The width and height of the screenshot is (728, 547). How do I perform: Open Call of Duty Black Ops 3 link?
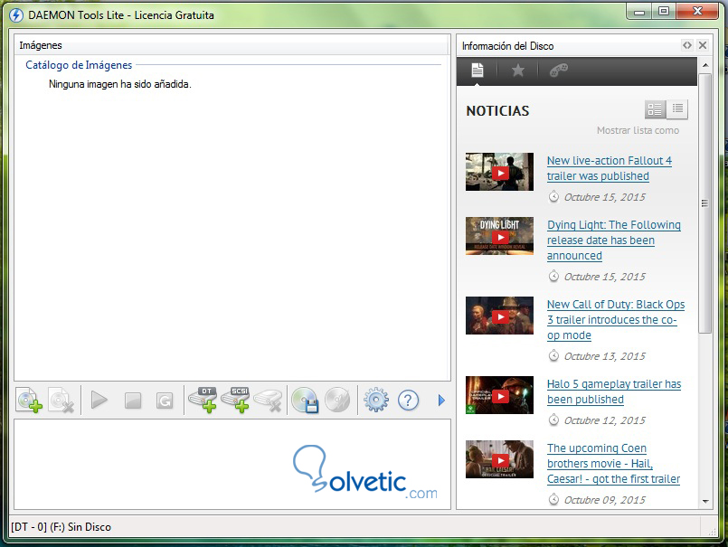(x=616, y=319)
